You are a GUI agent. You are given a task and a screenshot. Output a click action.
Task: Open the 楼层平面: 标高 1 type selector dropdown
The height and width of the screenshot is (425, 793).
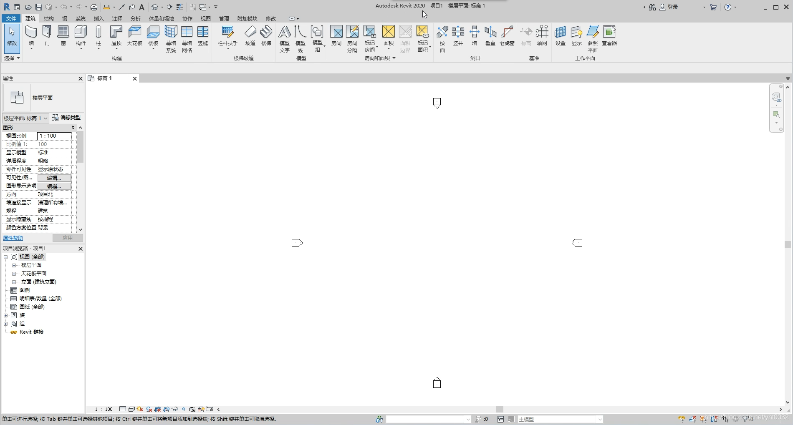pos(26,118)
